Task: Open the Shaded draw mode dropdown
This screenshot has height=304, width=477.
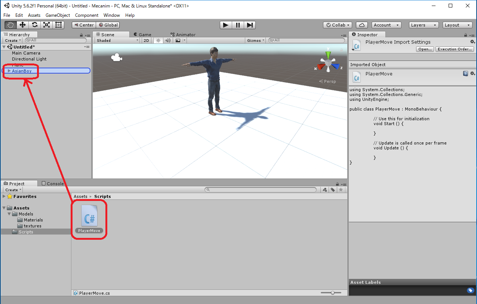Action: [117, 40]
